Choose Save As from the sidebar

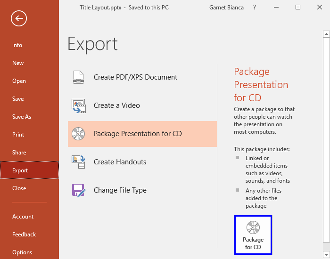tap(21, 117)
